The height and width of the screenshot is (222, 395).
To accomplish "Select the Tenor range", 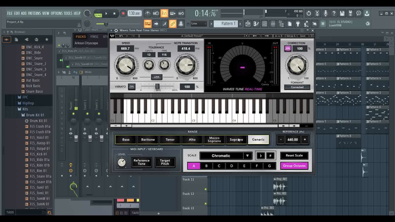I will coord(170,140).
